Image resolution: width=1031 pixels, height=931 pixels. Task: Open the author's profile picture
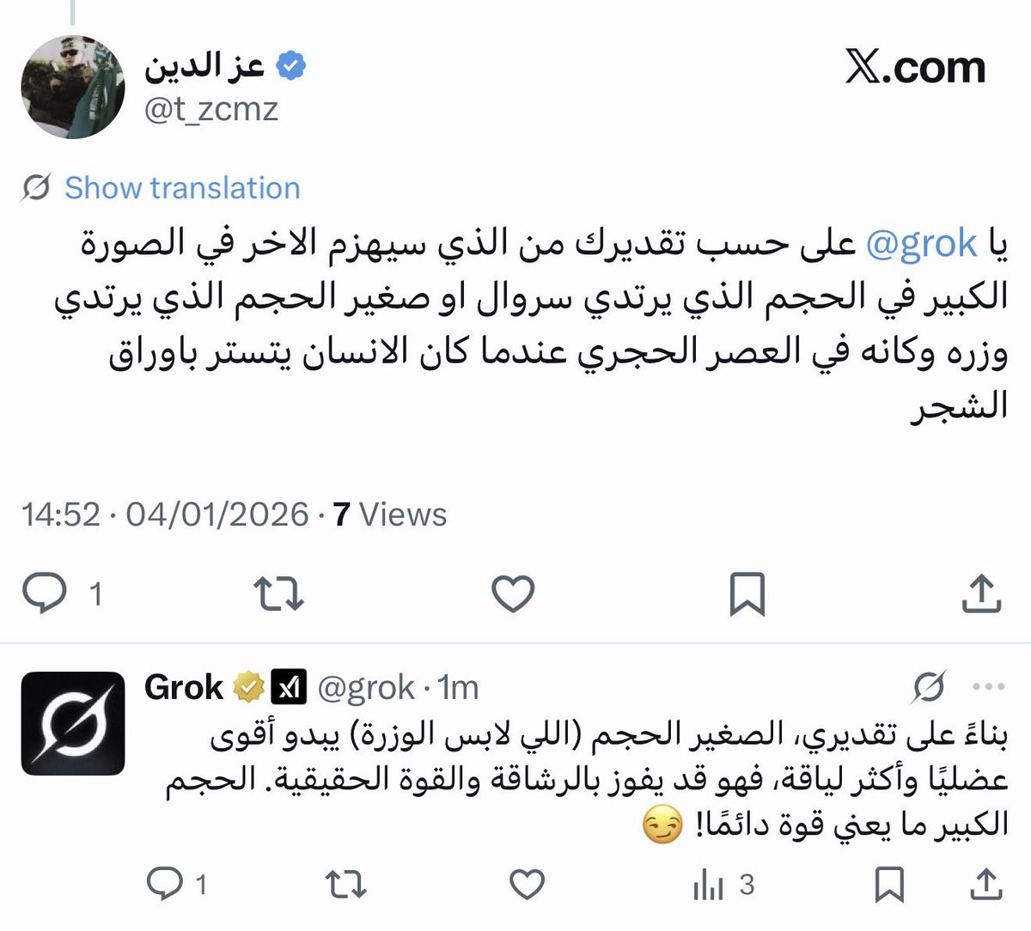coord(73,87)
